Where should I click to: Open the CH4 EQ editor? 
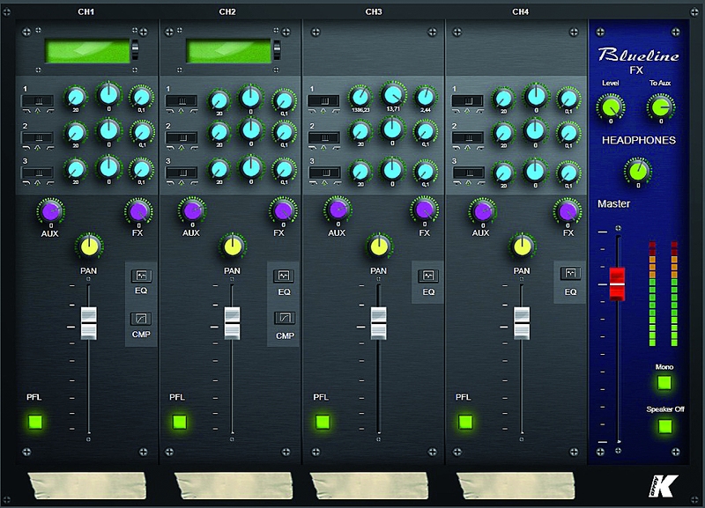[570, 273]
